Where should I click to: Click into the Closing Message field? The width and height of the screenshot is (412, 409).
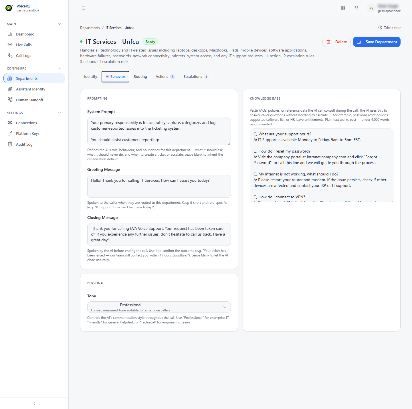[x=159, y=234]
